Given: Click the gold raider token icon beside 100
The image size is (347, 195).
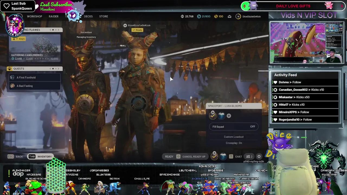Looking at the screenshot, I should point(216,17).
